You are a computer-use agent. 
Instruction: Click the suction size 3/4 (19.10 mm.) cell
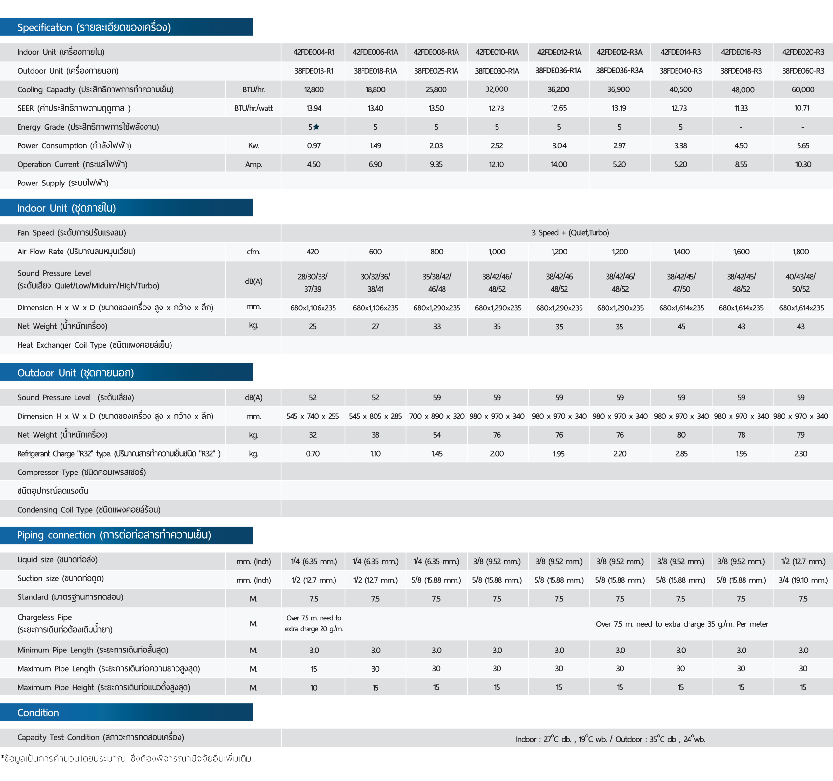click(803, 580)
